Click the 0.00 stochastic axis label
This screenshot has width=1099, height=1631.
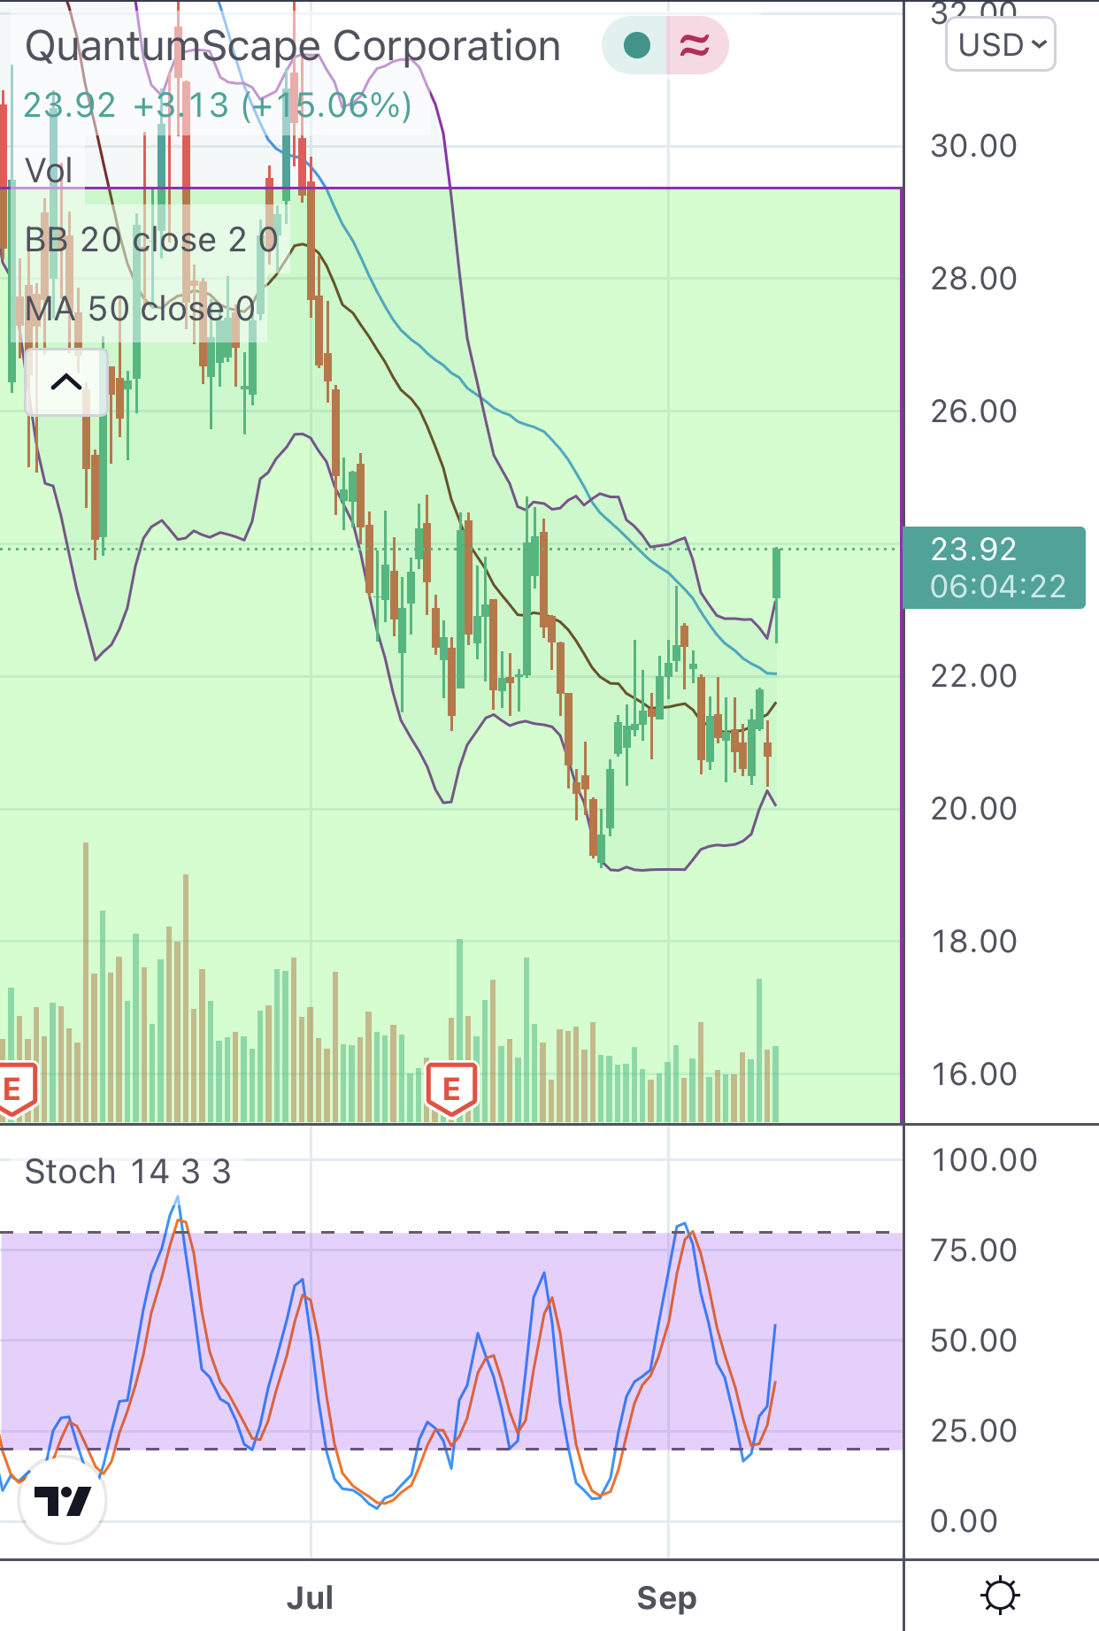(965, 1521)
